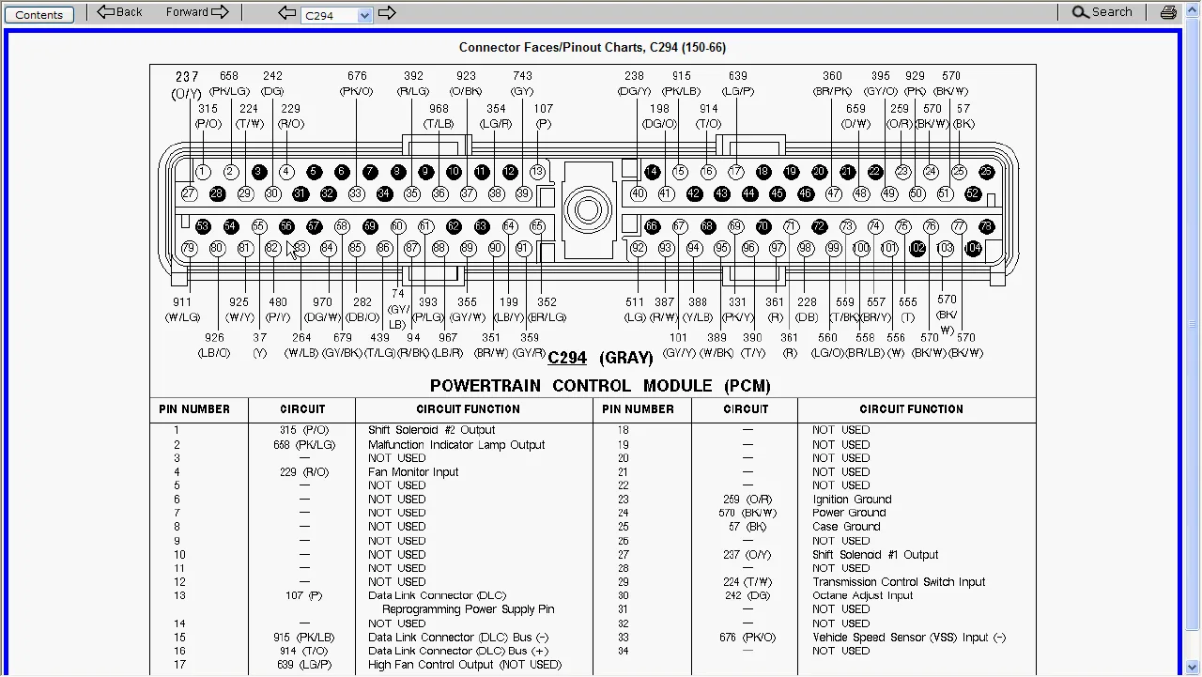Click wire label '911 (W/LG)' below connector
Screen dimensions: 1202x677
[x=182, y=310]
